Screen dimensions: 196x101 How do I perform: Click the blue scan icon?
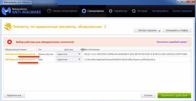coord(84,11)
